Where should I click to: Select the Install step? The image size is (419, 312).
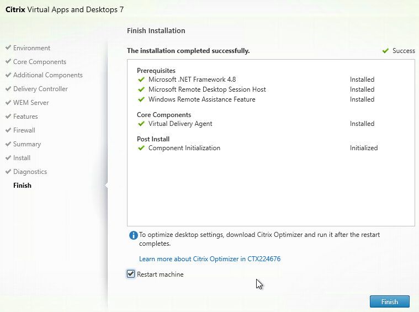tap(22, 158)
